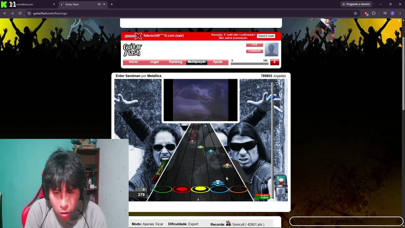Click the Sonicult ( 42601 pts ) record

(x=248, y=225)
